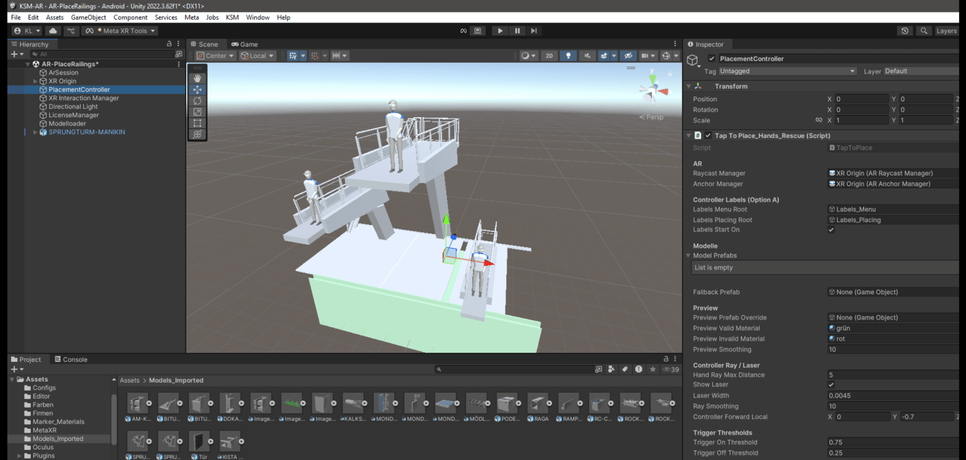Image resolution: width=966 pixels, height=460 pixels.
Task: Select XR Interaction Manager in Hierarchy
Action: (84, 98)
